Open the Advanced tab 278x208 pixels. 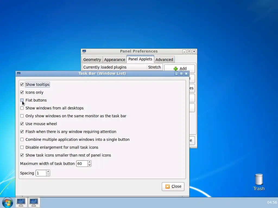tap(164, 60)
